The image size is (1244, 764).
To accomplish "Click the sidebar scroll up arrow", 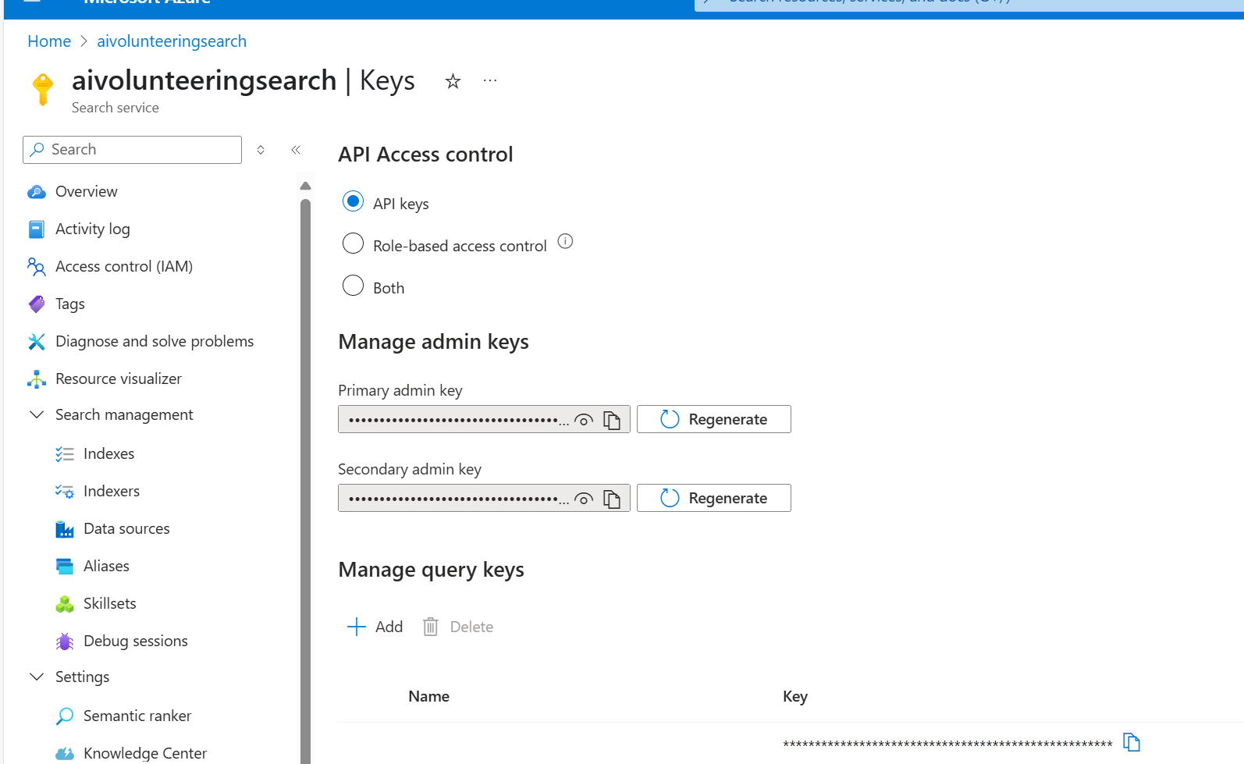I will (x=306, y=186).
